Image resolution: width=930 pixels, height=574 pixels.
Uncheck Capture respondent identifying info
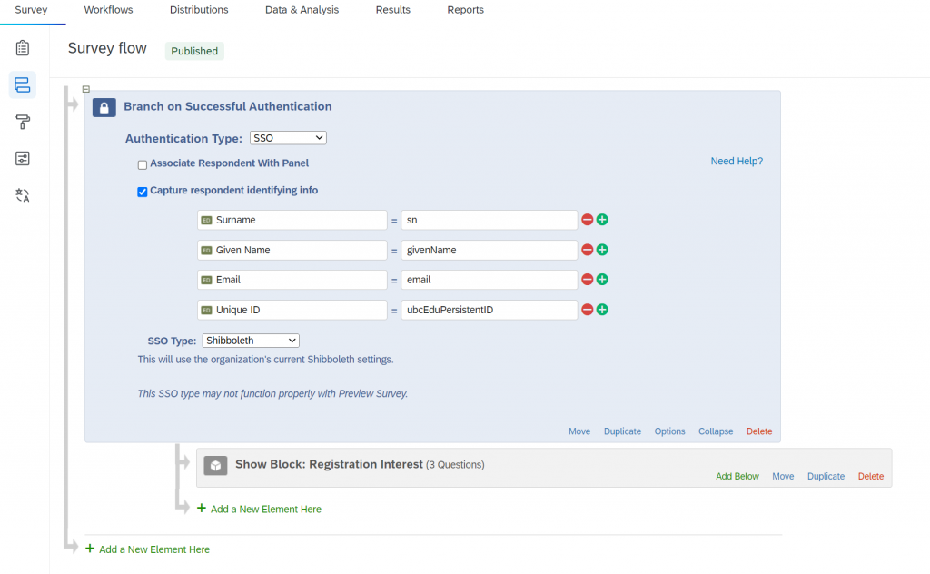point(143,192)
